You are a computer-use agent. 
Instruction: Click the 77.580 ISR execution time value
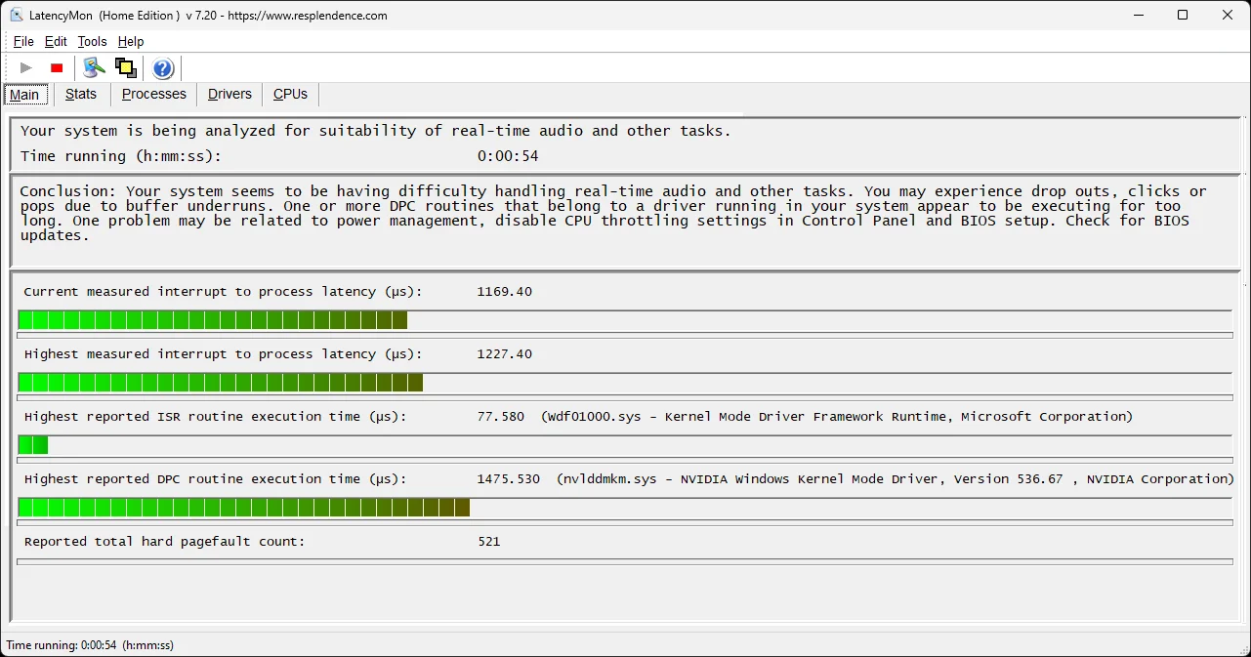pyautogui.click(x=501, y=417)
